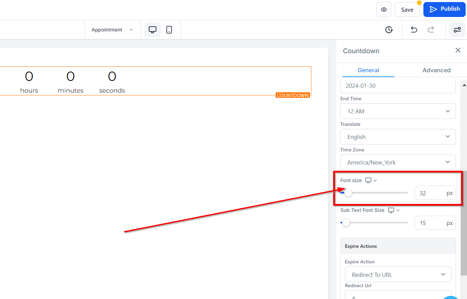Screen dimensions: 467x299
Task: Toggle Font size device selector
Action: (371, 180)
